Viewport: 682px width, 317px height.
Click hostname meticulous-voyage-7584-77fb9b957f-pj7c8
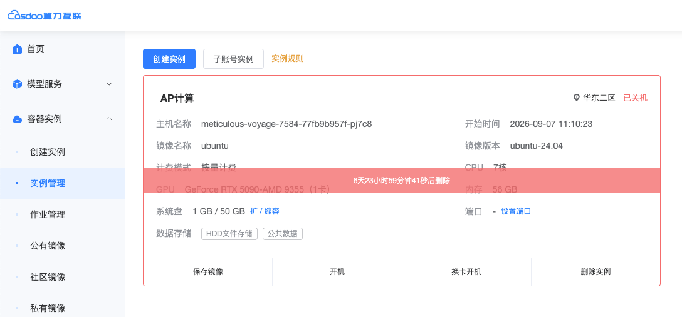286,124
